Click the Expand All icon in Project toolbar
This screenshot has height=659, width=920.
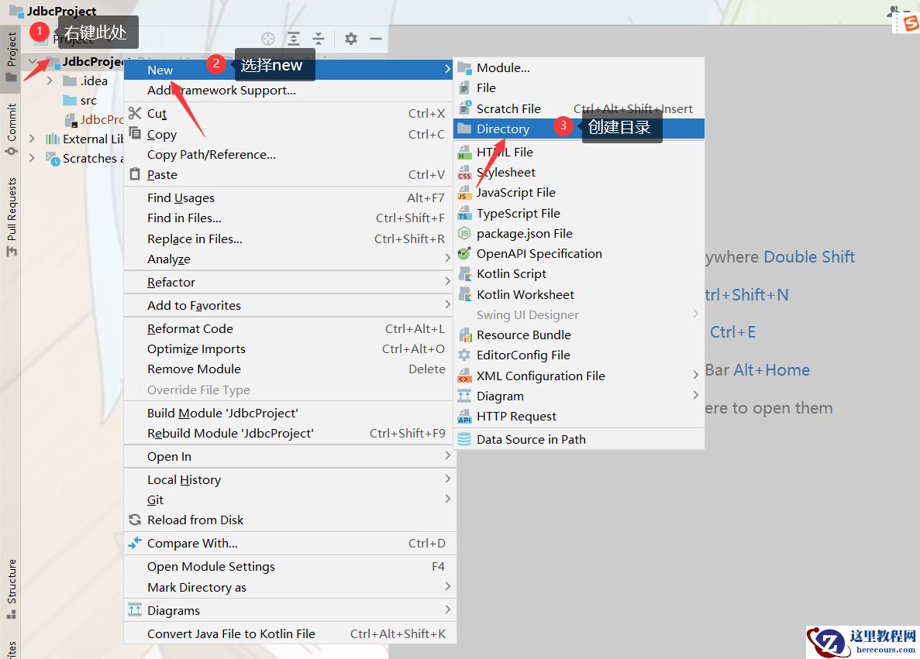pos(294,39)
